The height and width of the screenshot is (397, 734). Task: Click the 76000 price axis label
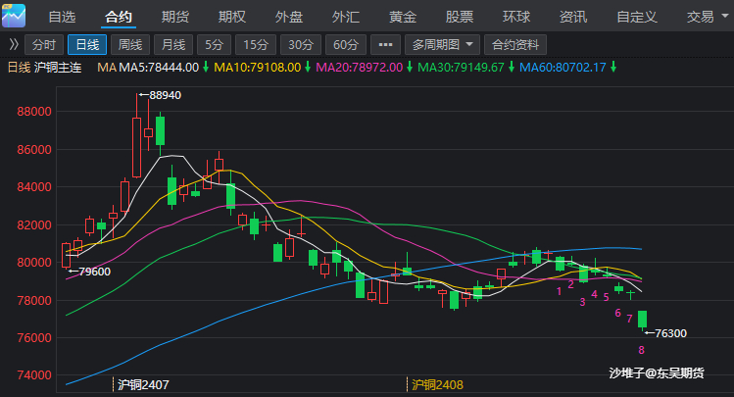[x=34, y=337]
